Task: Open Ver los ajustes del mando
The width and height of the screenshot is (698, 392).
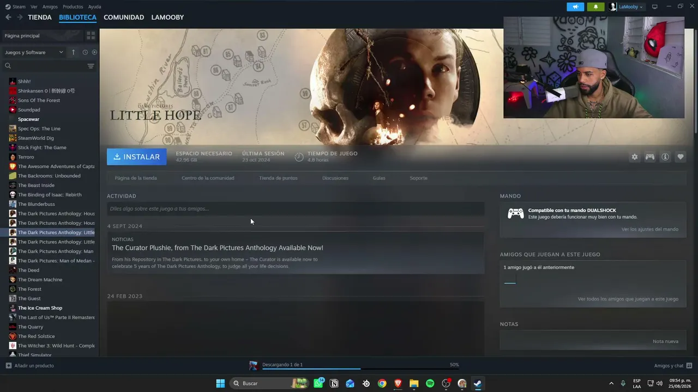Action: 650,229
